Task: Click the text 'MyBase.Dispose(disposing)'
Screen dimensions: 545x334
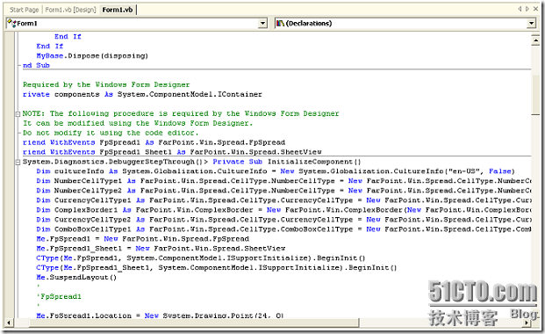Action: click(x=92, y=55)
